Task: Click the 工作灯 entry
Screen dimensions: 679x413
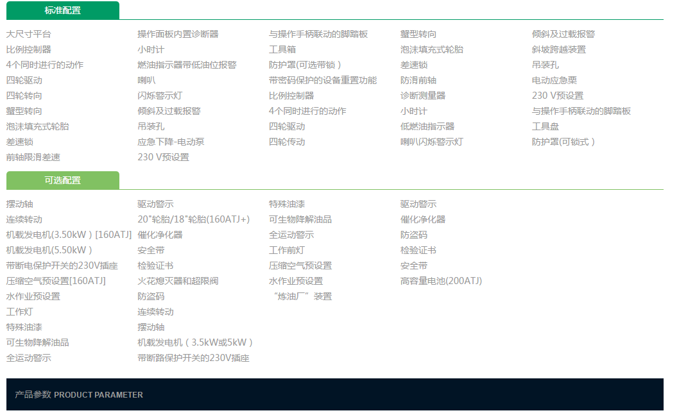Action: [x=21, y=311]
